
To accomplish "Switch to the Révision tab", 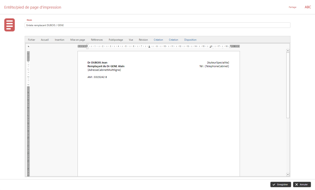I will (x=143, y=40).
